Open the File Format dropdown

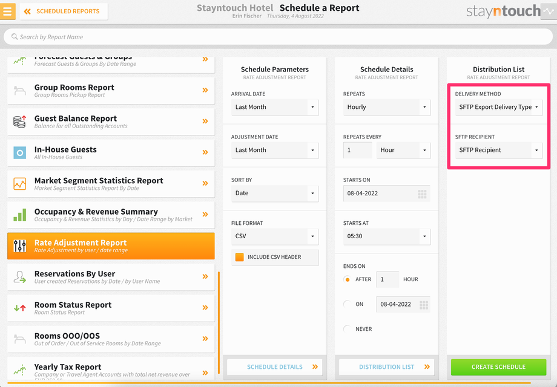click(x=275, y=236)
